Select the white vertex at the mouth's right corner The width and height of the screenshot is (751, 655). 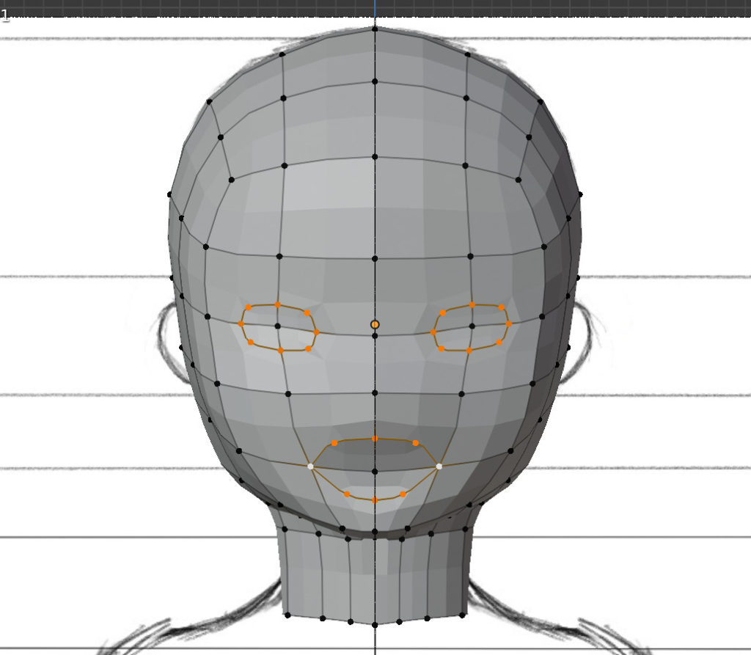click(439, 466)
